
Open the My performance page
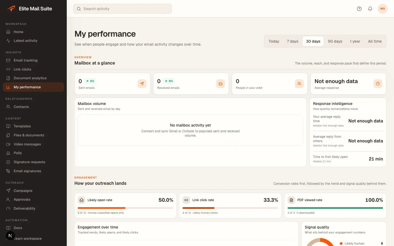[33, 87]
